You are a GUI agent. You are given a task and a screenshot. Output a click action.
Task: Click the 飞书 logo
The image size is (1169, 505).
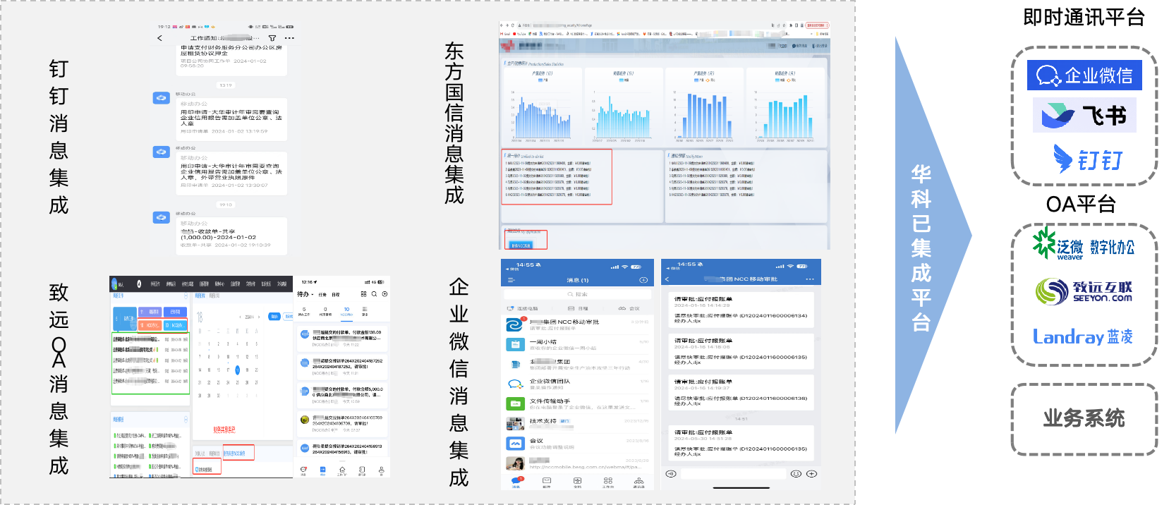1084,115
